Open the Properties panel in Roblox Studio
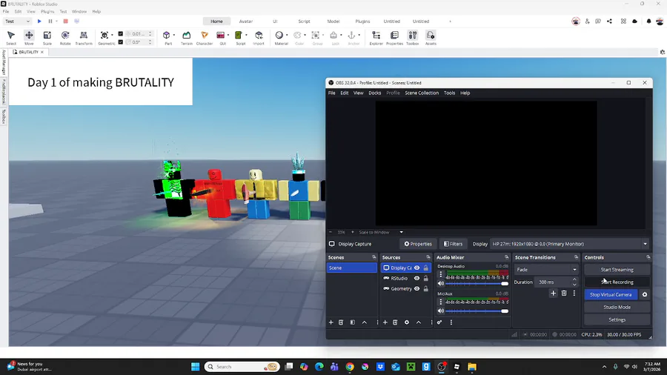 click(394, 37)
